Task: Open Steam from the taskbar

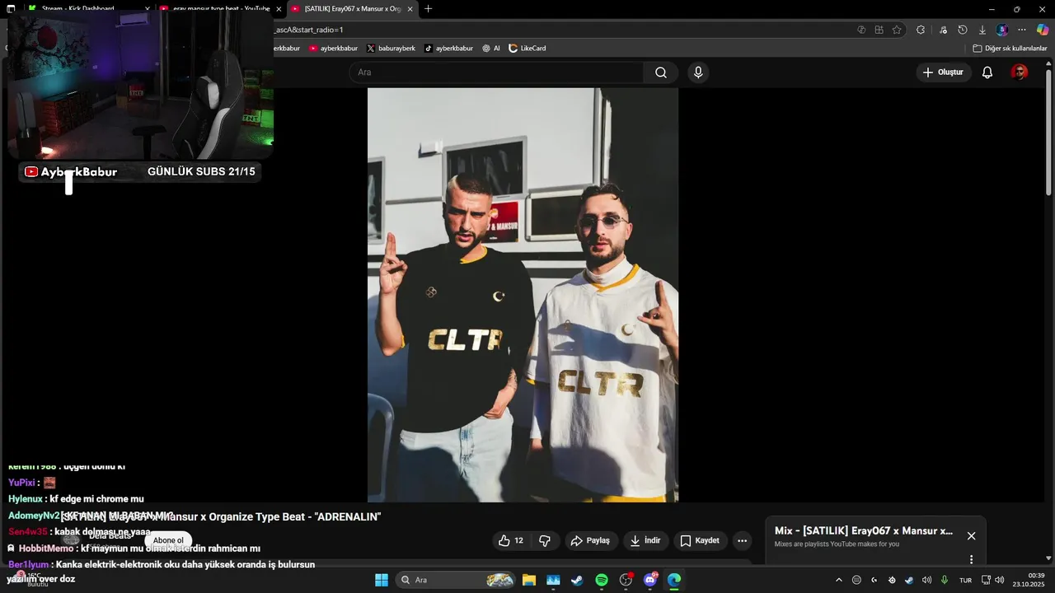Action: (x=577, y=580)
